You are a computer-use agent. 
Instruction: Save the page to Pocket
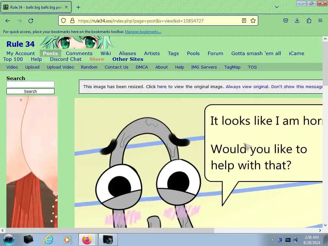coord(285,20)
